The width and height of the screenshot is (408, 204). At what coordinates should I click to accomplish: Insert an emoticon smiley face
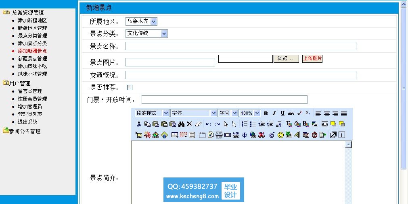pyautogui.click(x=280, y=135)
